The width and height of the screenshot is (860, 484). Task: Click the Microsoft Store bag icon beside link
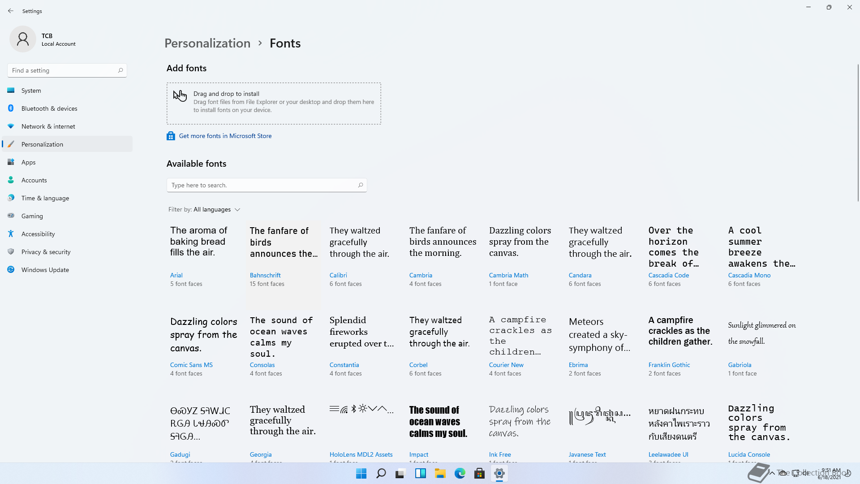(x=171, y=136)
